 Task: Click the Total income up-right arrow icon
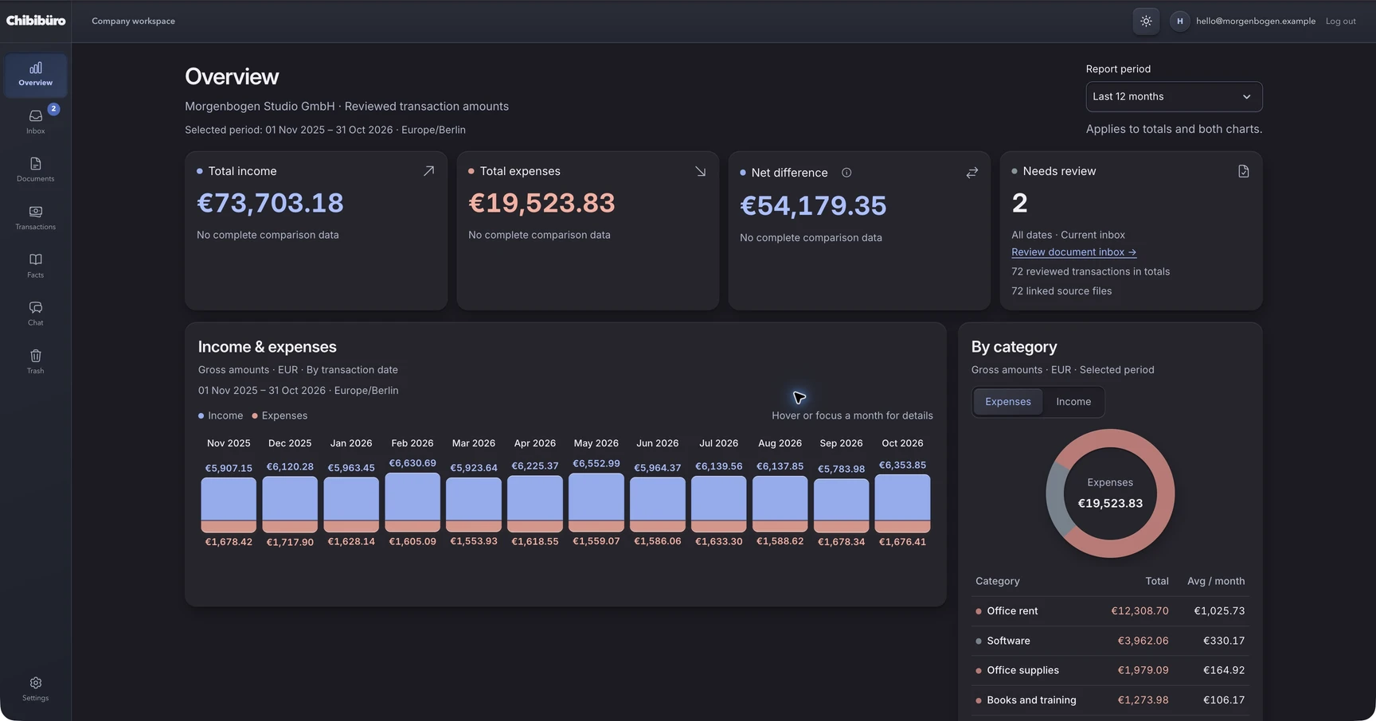[428, 171]
